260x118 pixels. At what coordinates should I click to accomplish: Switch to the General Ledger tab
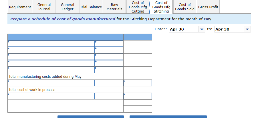pyautogui.click(x=68, y=7)
